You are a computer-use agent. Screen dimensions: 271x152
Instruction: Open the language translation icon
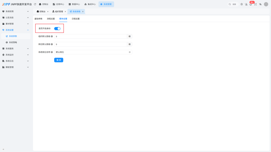point(260,4)
